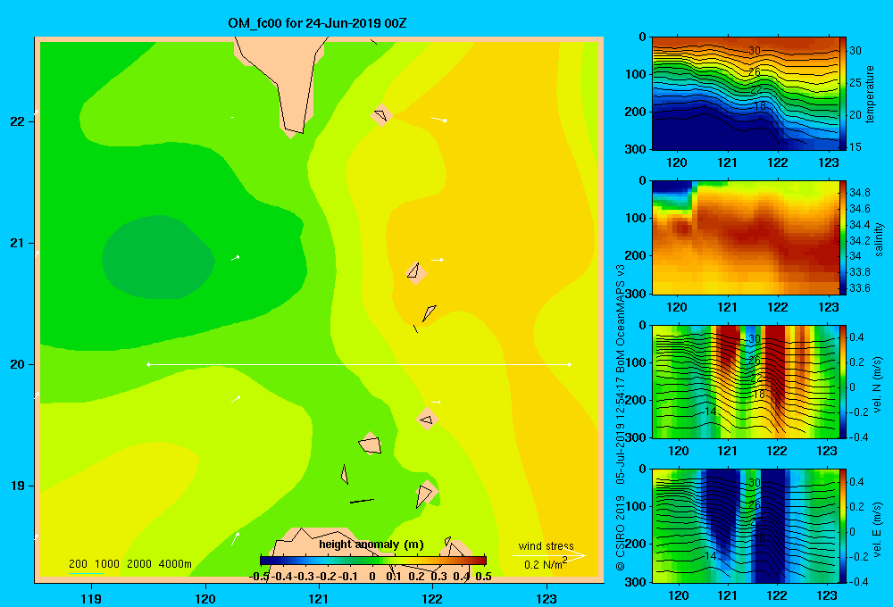This screenshot has height=607, width=893.
Task: Select the 'vel. N (m/s)' colorbar label
Action: [877, 385]
